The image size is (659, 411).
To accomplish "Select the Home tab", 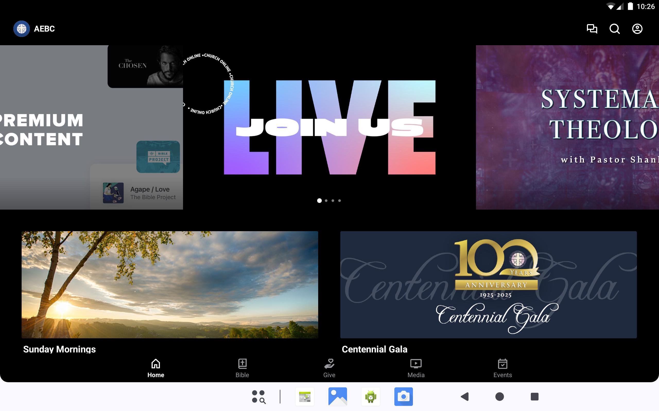I will tap(155, 368).
